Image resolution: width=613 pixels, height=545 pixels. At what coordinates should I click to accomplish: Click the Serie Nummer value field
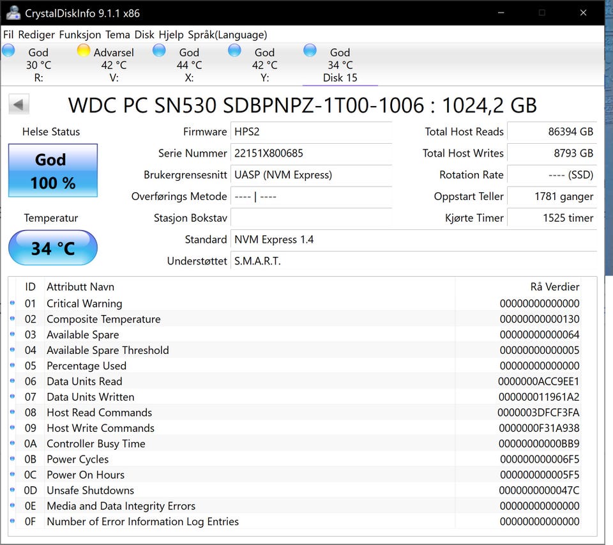click(x=310, y=153)
